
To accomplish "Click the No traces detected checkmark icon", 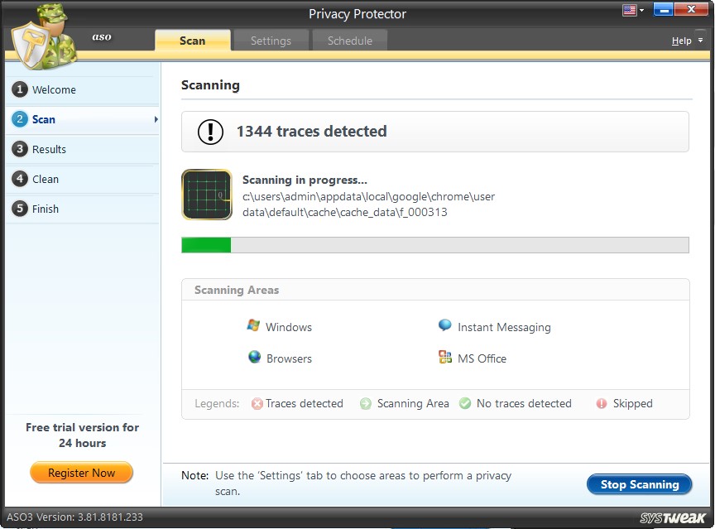I will pos(466,404).
